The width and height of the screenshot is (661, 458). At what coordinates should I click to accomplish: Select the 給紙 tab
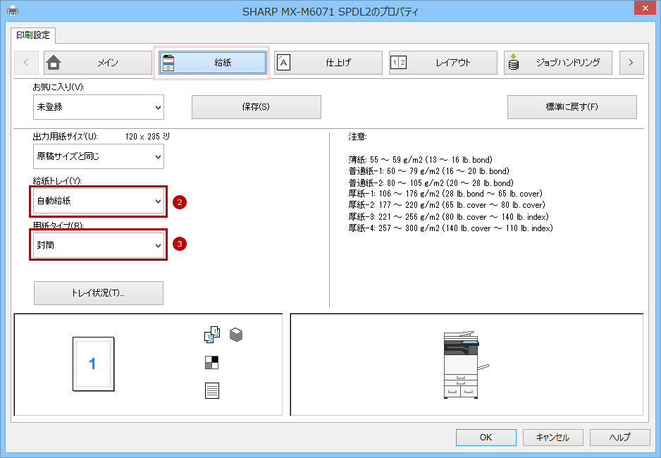[x=213, y=63]
